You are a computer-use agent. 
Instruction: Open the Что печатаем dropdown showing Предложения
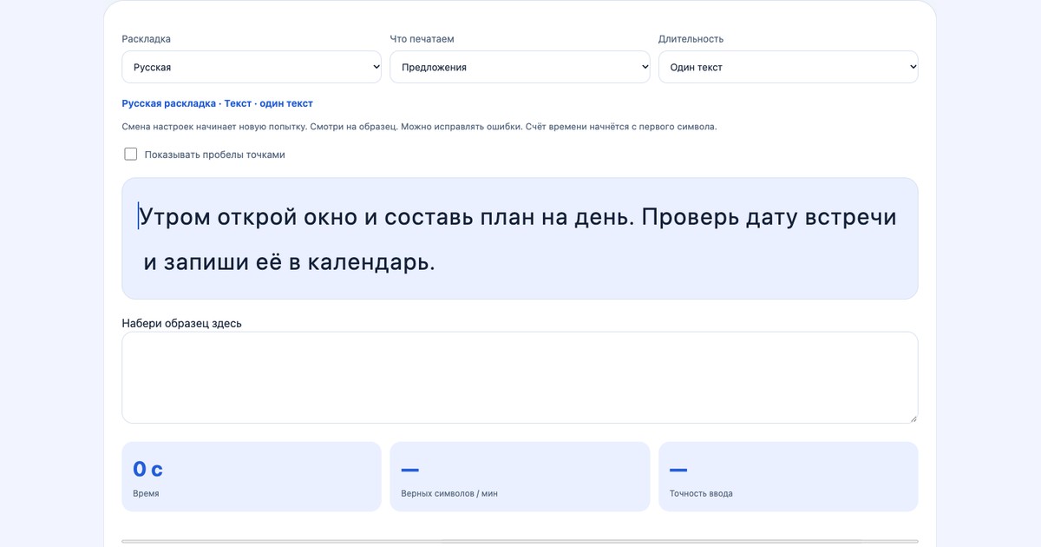[x=520, y=67]
